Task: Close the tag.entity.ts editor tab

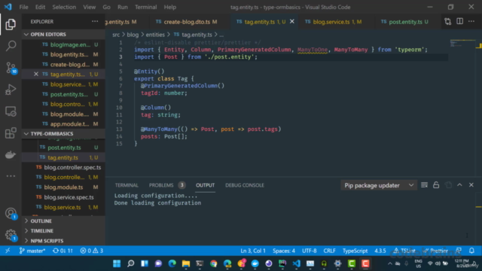Action: [292, 22]
